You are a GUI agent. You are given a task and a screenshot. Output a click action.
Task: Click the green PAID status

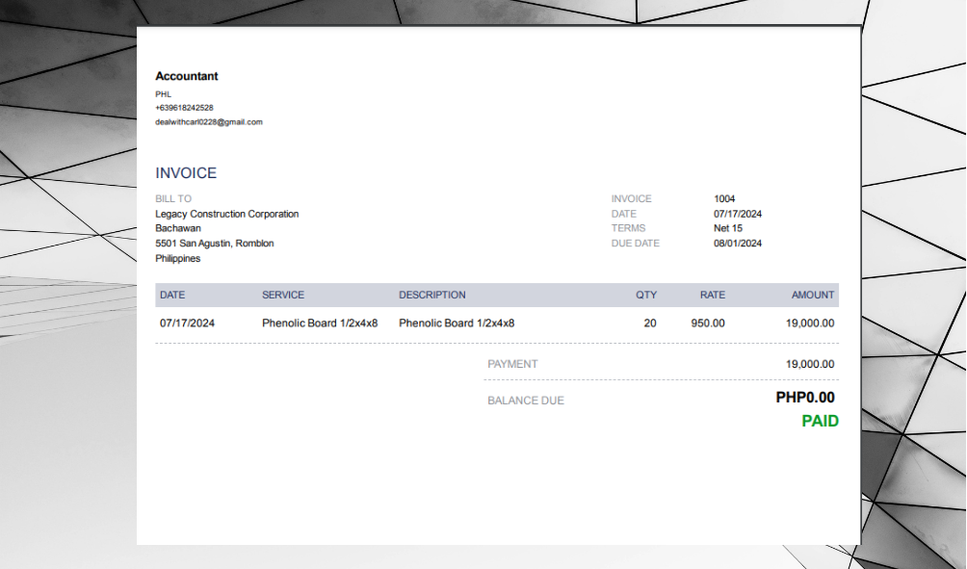821,421
